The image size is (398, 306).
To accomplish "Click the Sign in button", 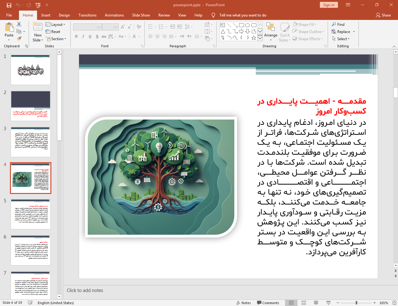I will (329, 5).
